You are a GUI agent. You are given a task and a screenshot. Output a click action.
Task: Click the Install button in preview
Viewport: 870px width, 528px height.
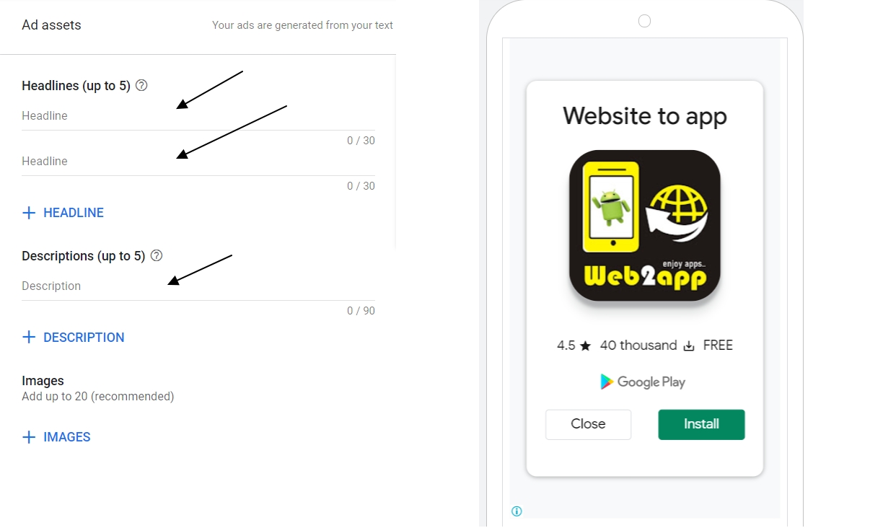click(x=701, y=424)
